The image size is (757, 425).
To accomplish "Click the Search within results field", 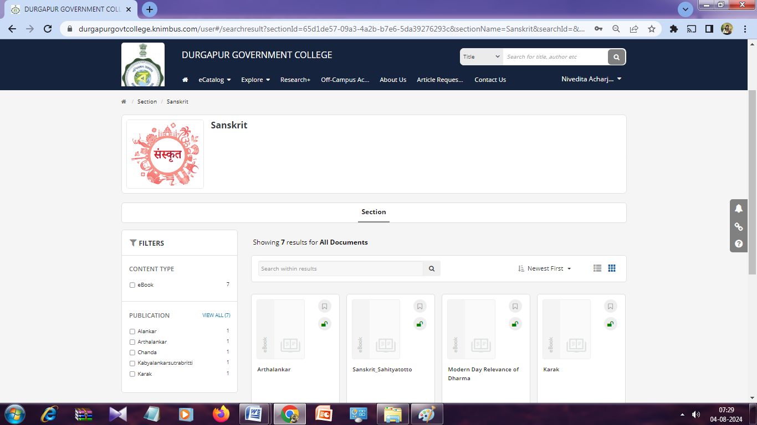I will click(x=341, y=269).
